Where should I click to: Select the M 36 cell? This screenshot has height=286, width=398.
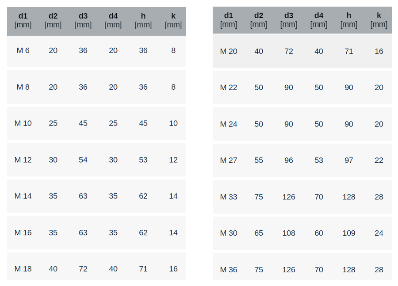[x=229, y=270]
